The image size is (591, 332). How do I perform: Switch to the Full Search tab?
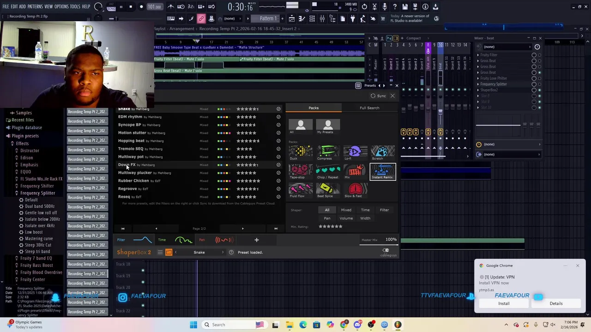[x=369, y=108]
